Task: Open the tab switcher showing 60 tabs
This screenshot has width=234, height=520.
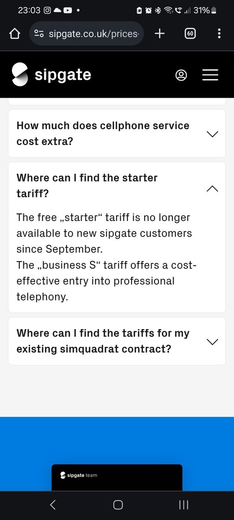Action: (x=190, y=33)
